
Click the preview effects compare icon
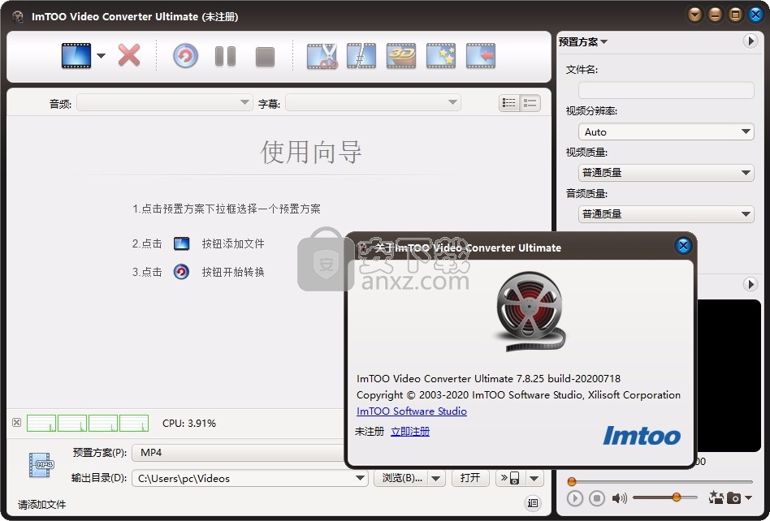pos(716,497)
